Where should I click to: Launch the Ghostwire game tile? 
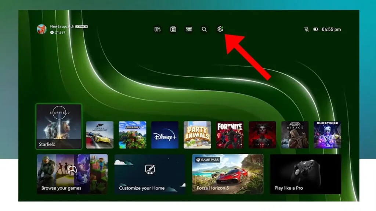tap(327, 135)
